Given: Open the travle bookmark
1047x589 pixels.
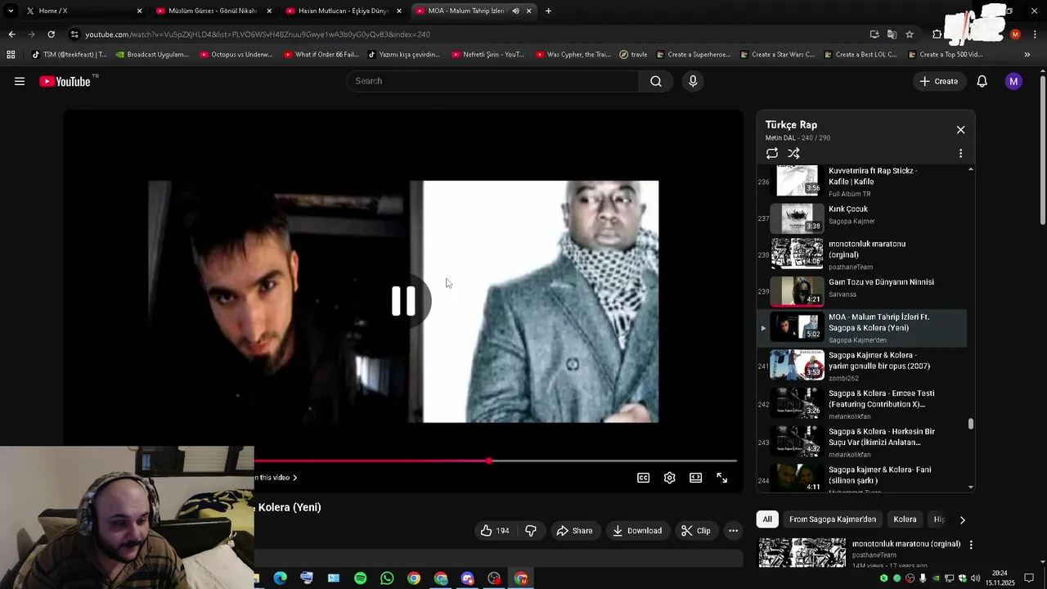Looking at the screenshot, I should tap(633, 55).
